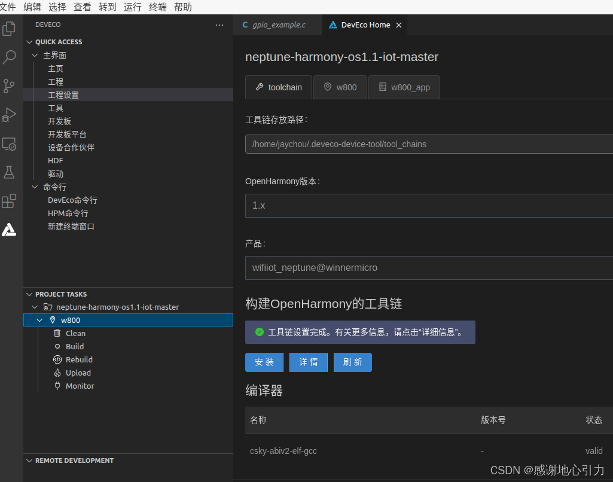Open the Remote Explorer icon
The width and height of the screenshot is (613, 482).
[9, 144]
